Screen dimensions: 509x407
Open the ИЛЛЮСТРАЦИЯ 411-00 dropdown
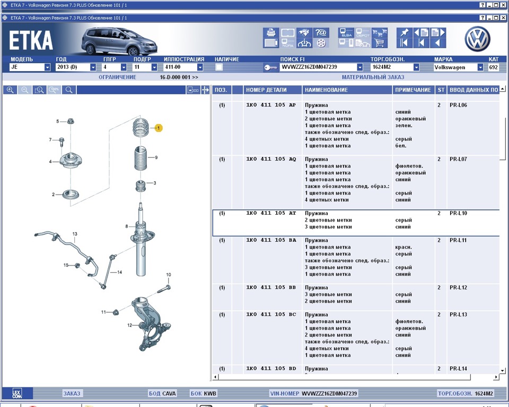point(200,67)
